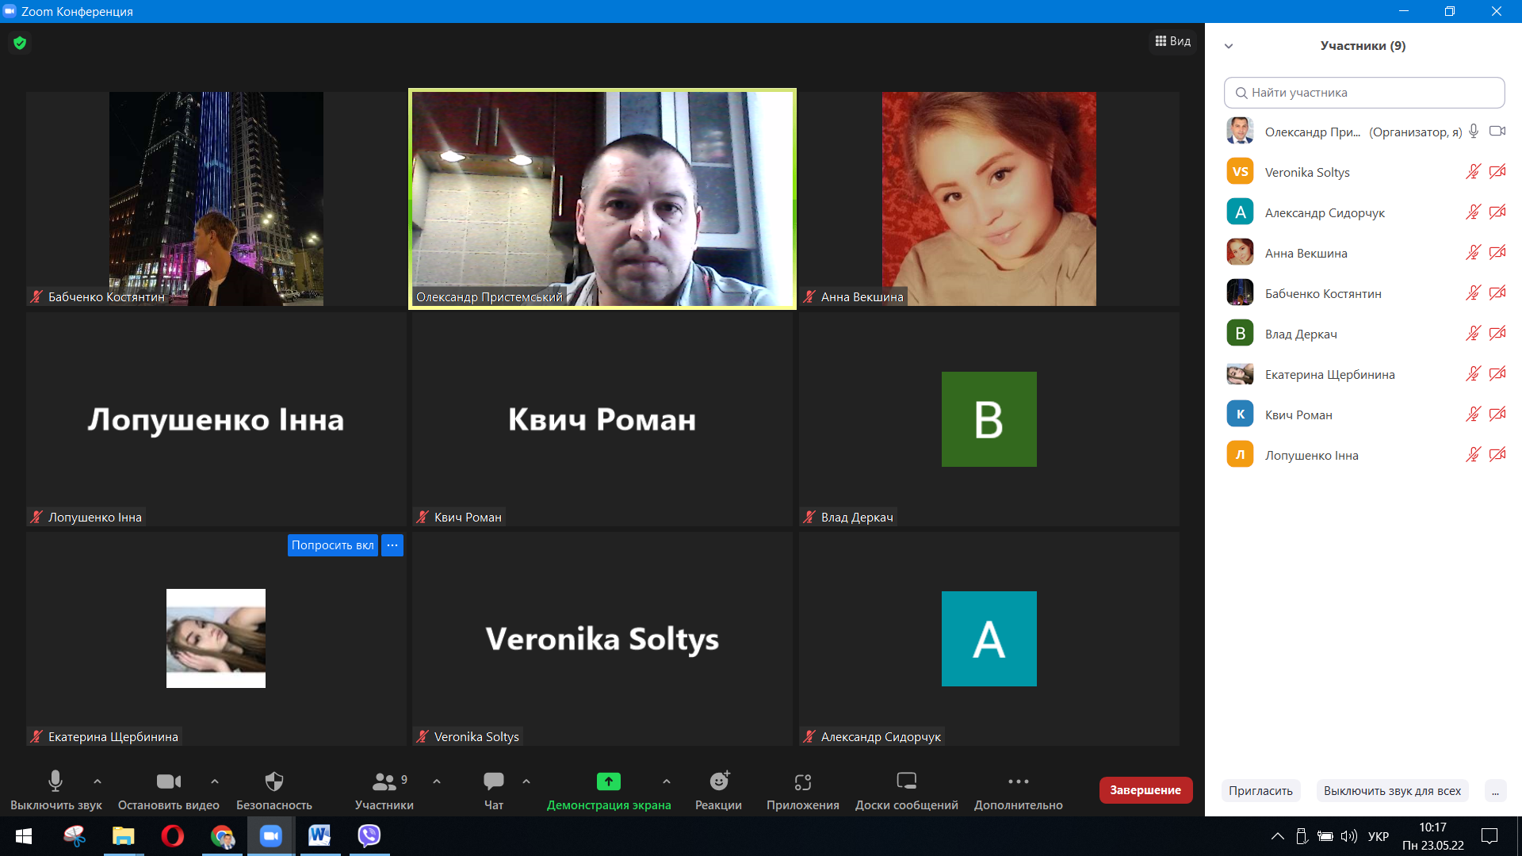The image size is (1522, 856).
Task: Stop your video in toolbar
Action: click(168, 782)
